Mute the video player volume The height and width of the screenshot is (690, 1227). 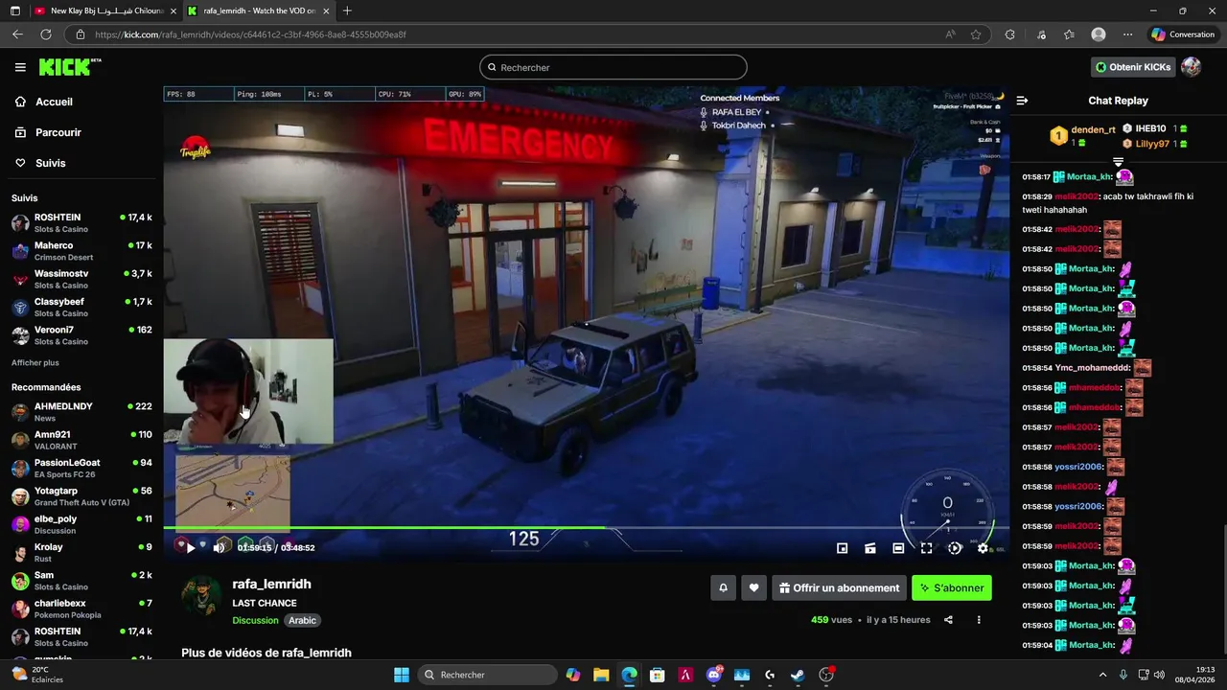tap(219, 548)
